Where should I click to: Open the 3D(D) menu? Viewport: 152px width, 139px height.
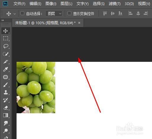tap(129, 4)
